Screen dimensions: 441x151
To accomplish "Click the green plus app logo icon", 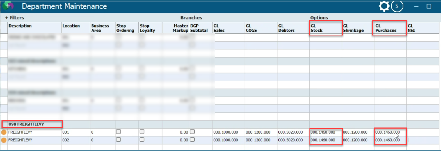I will tap(8, 6).
